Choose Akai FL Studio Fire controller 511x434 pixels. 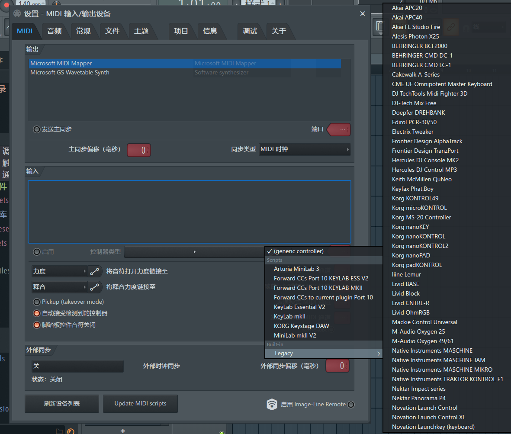(x=447, y=27)
